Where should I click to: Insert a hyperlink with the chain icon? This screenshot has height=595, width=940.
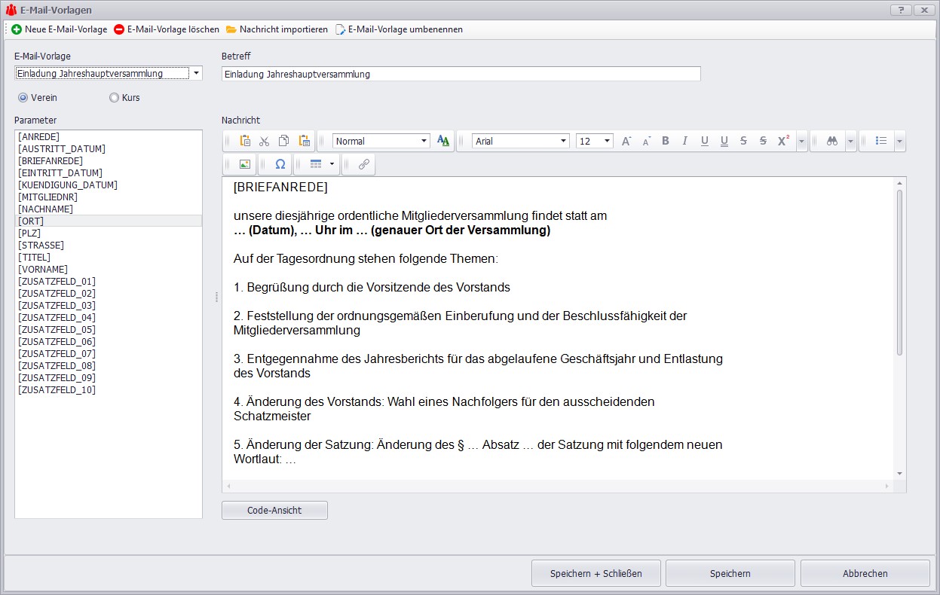click(363, 164)
